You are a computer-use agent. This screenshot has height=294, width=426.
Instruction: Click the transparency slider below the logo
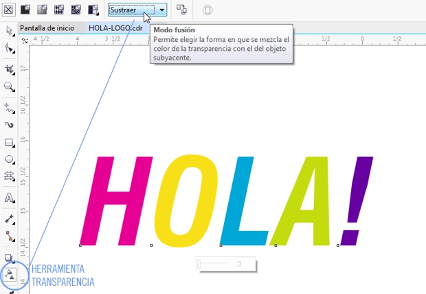pos(216,264)
